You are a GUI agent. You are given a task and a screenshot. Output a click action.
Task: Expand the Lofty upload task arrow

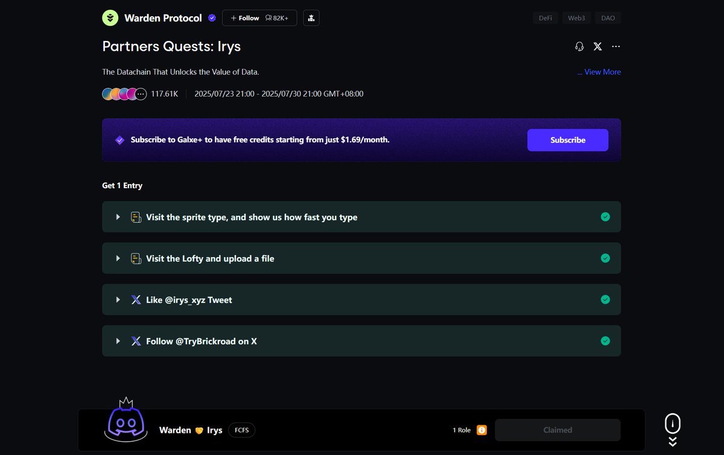[x=118, y=258]
